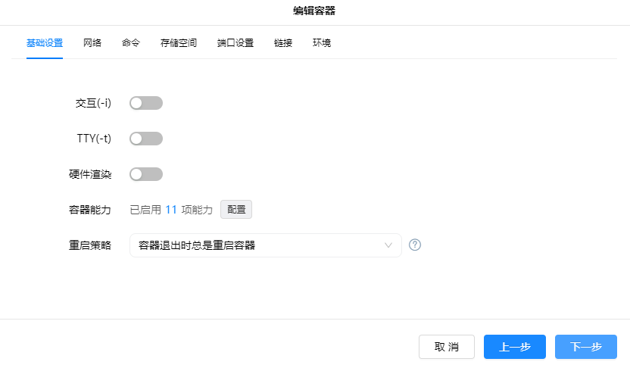Click the 编辑容器 dialog title

[x=314, y=11]
